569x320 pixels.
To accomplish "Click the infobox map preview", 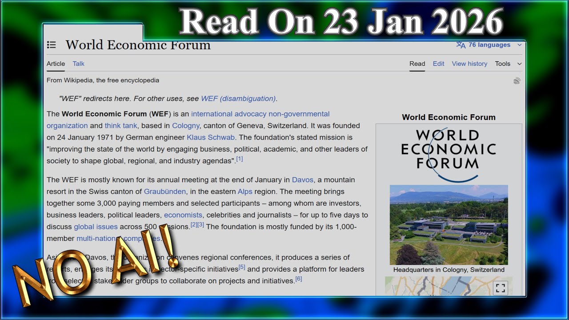I will pos(449,286).
